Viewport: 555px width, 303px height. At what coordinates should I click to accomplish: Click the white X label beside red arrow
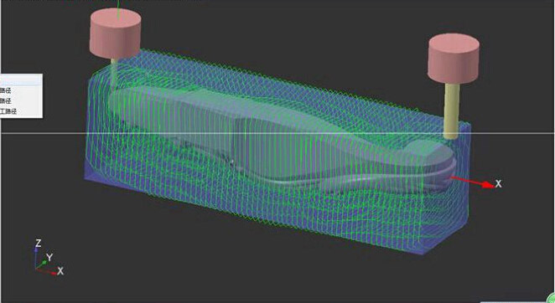point(498,184)
